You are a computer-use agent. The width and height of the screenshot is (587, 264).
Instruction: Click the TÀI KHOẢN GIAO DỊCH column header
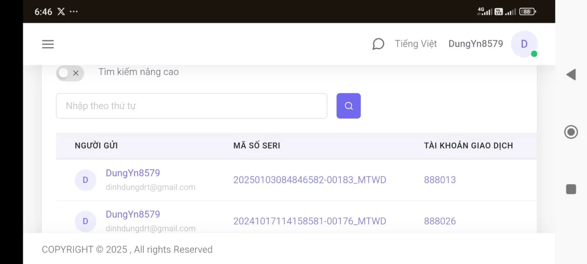pos(468,146)
